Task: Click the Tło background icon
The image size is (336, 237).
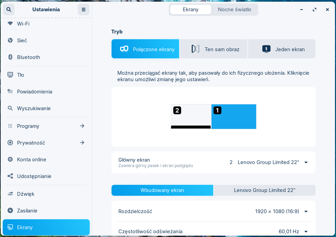Action: point(10,75)
